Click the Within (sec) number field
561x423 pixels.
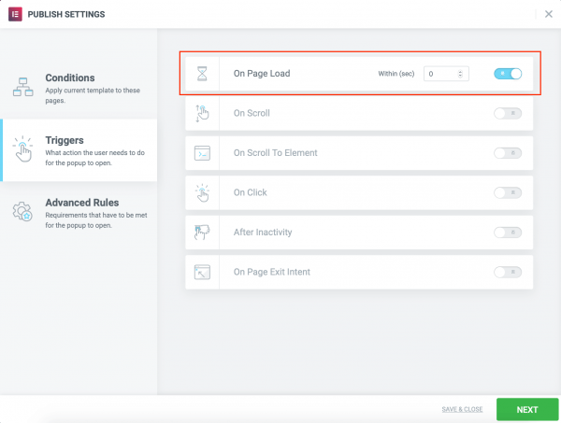(446, 74)
